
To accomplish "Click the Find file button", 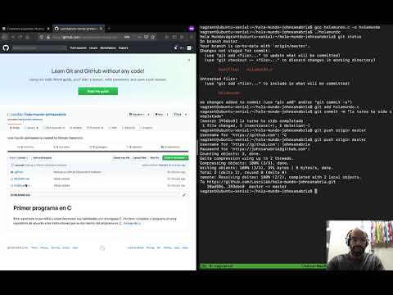I will [155, 158].
